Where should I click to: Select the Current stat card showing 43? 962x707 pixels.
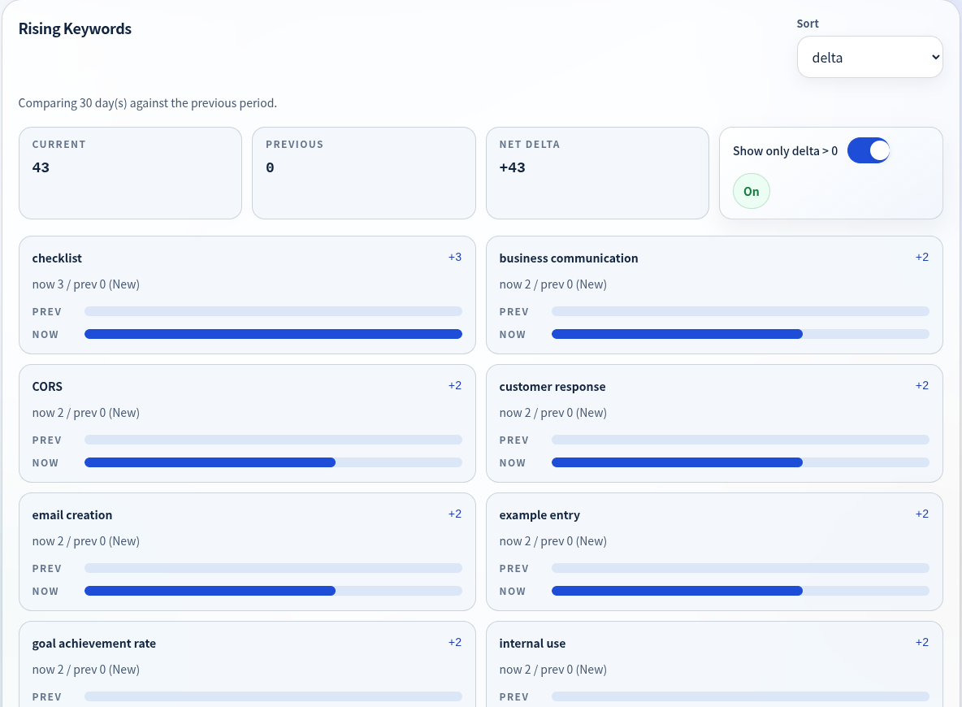click(x=131, y=173)
